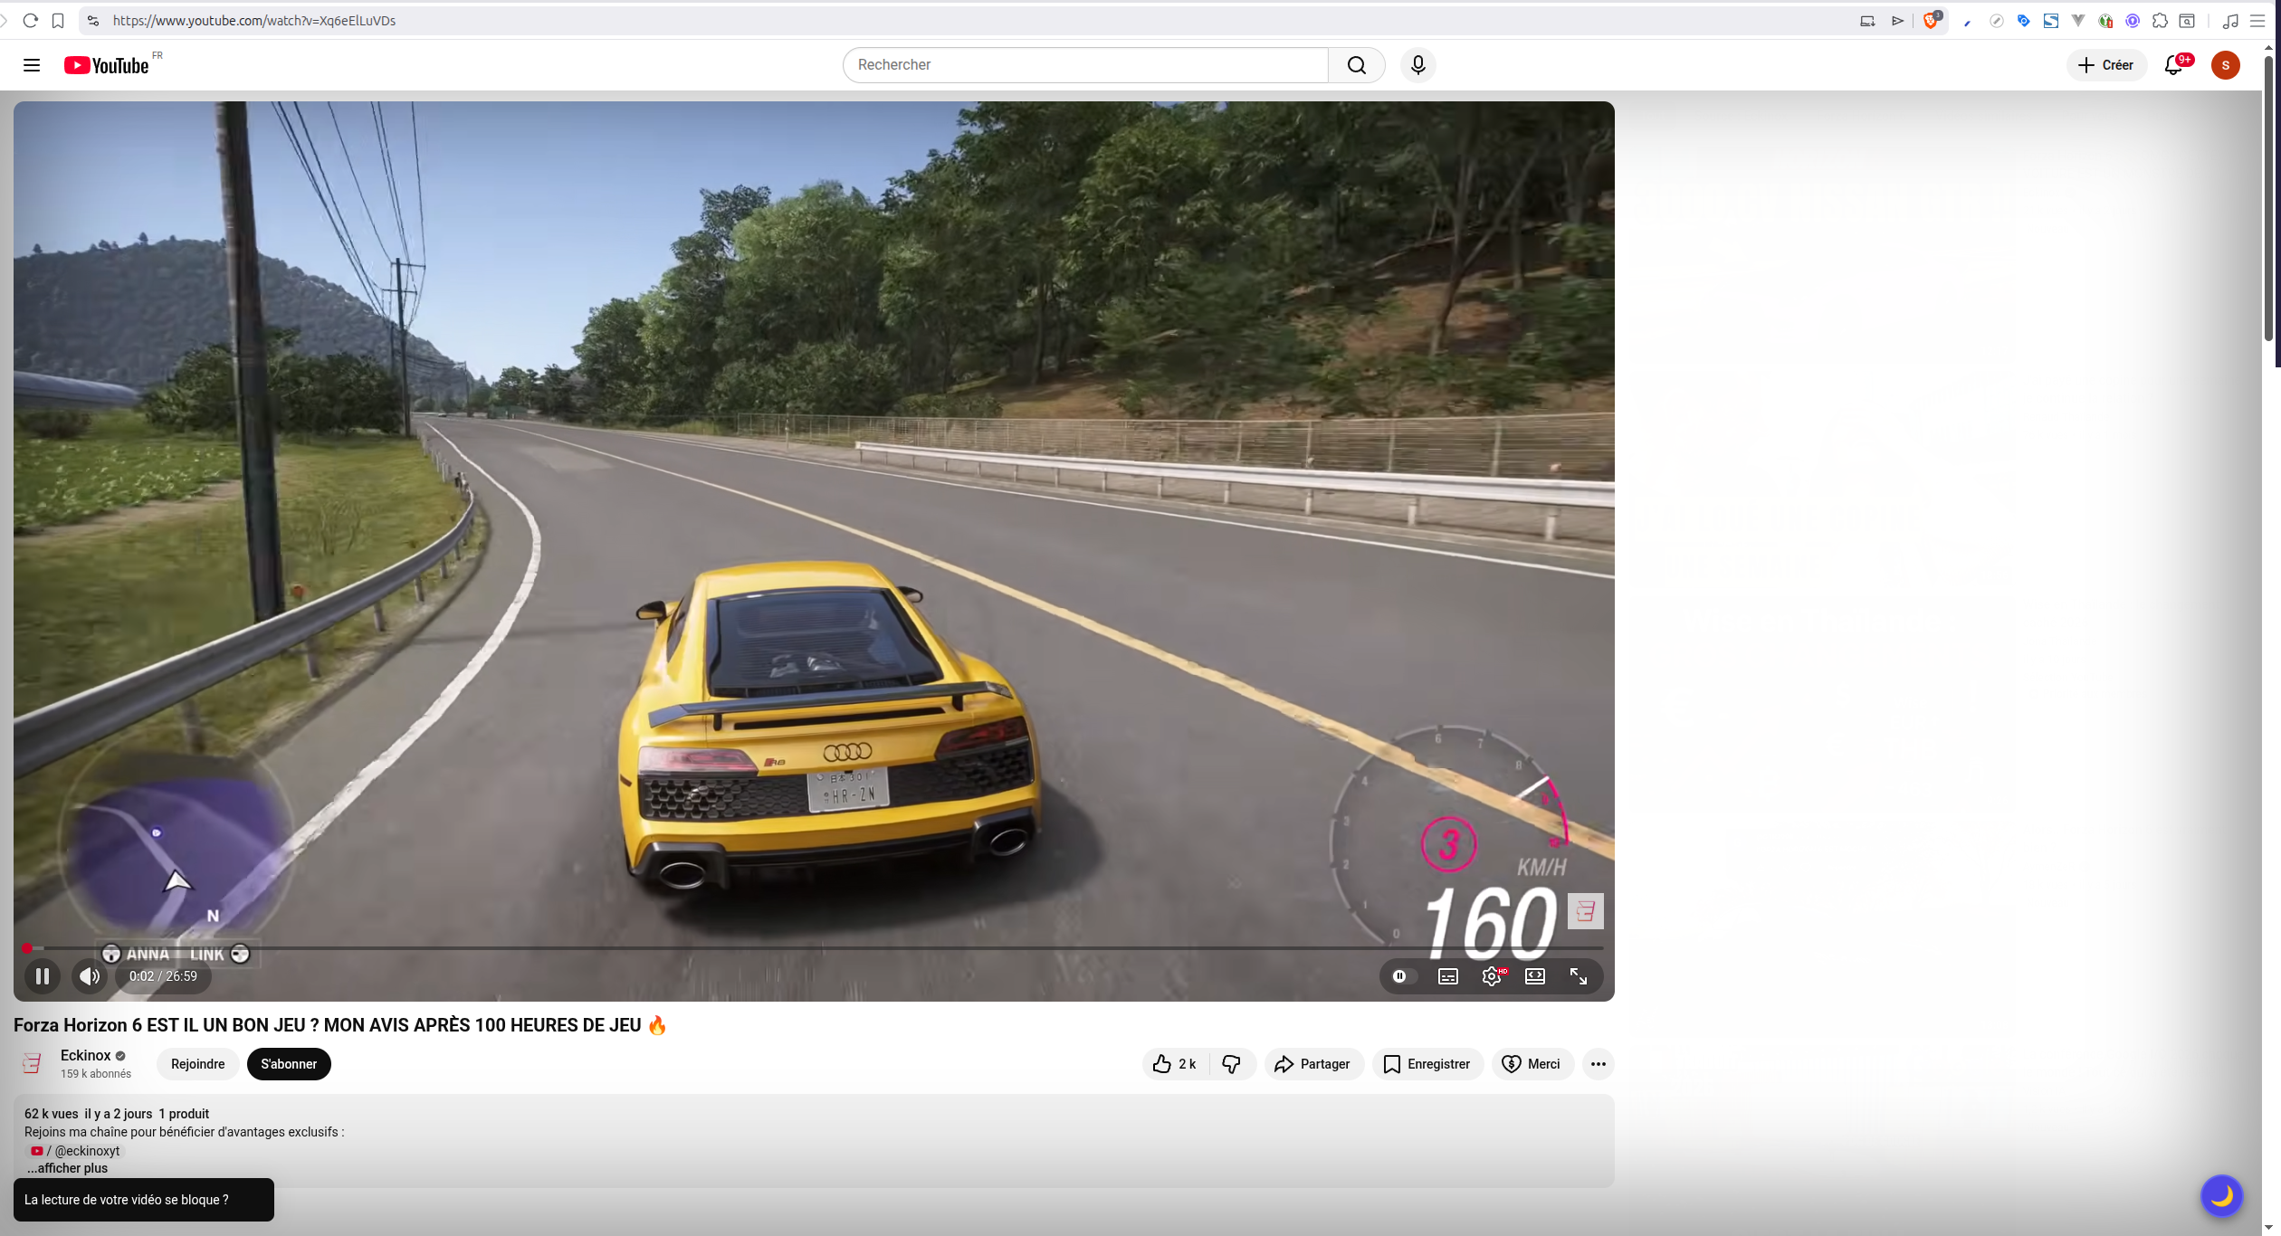
Task: Dislike the video
Action: tap(1232, 1064)
